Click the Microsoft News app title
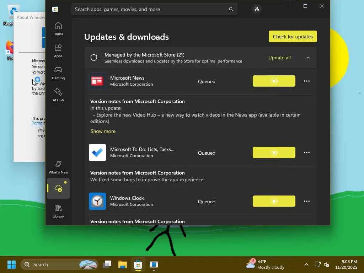This screenshot has width=364, height=273. pos(127,78)
